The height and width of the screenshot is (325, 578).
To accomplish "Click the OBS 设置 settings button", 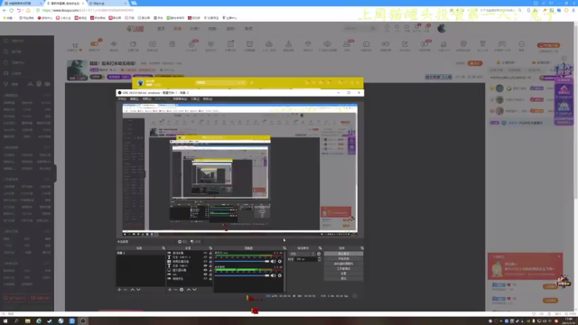I will (343, 274).
